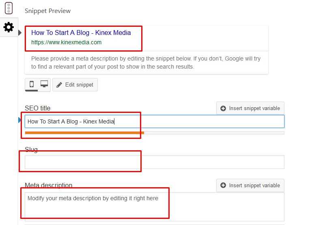Insert snippet variable for SEO title
Viewport: 321px width, 225px height.
pyautogui.click(x=250, y=108)
